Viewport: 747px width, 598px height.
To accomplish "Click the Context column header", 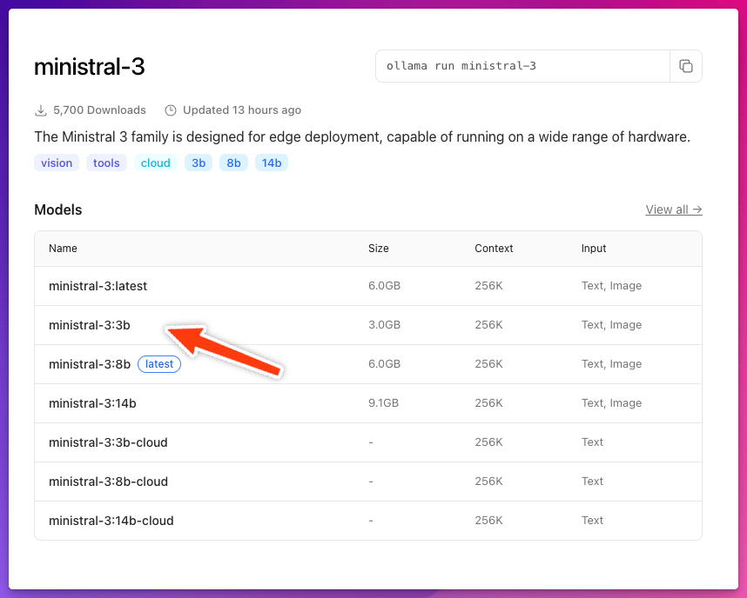I will coord(494,249).
